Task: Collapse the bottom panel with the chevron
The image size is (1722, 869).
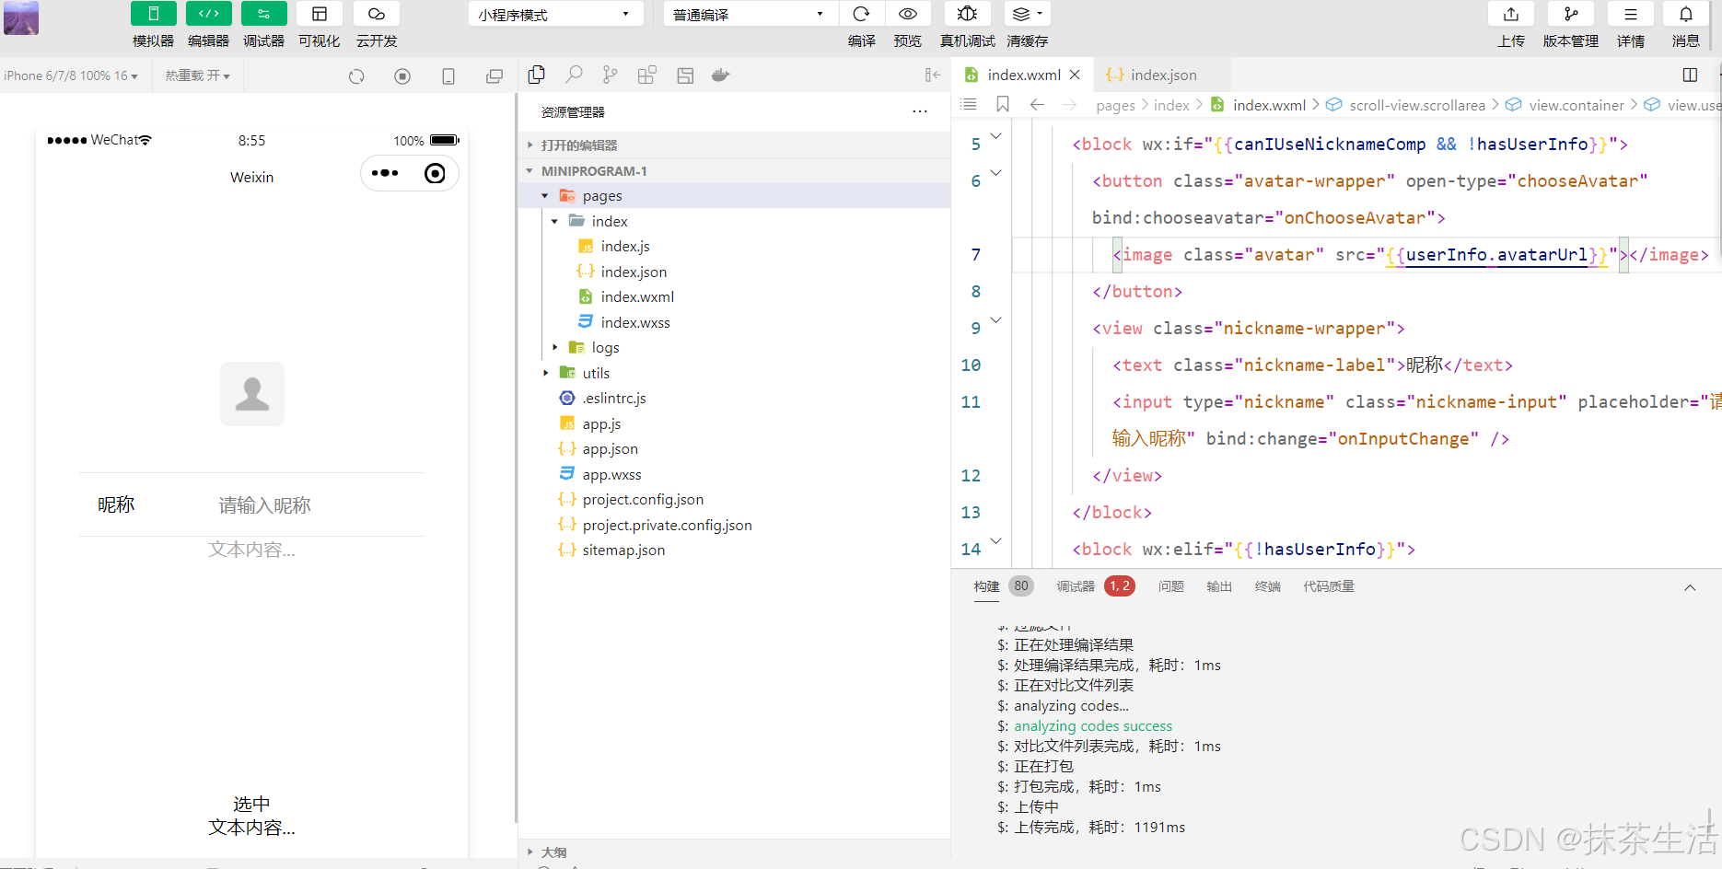Action: point(1690,588)
